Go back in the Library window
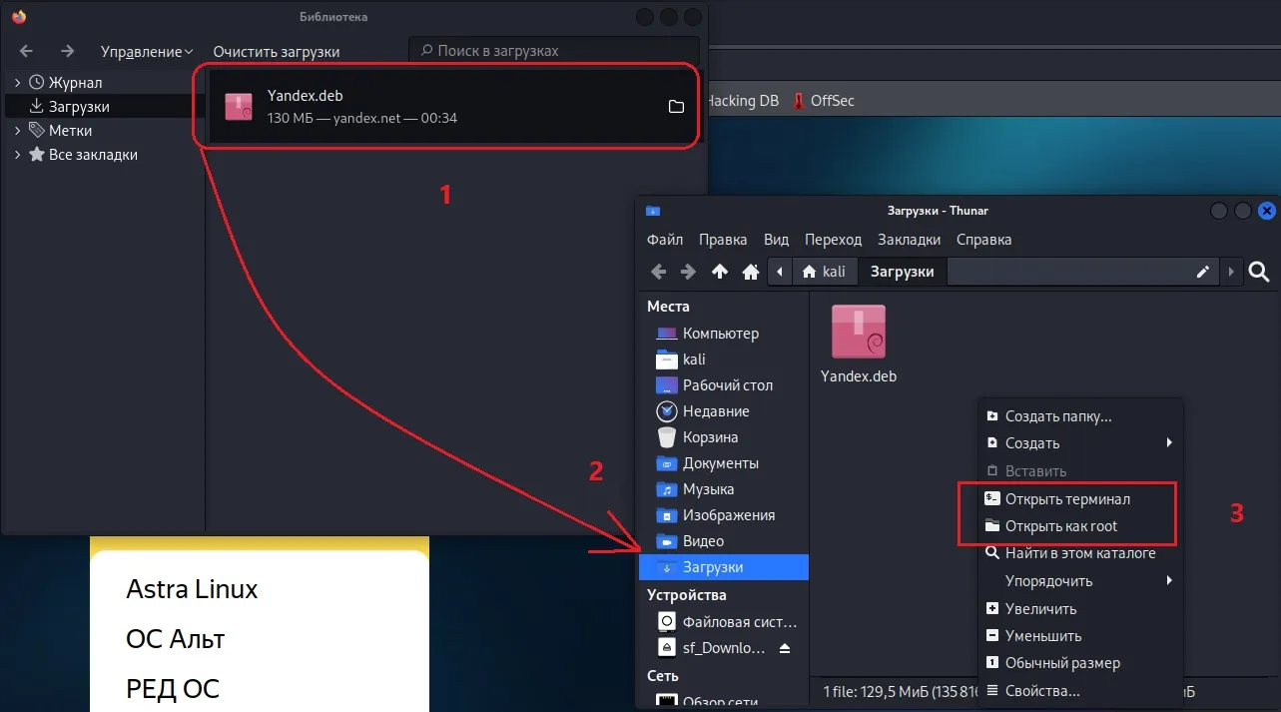 tap(27, 51)
